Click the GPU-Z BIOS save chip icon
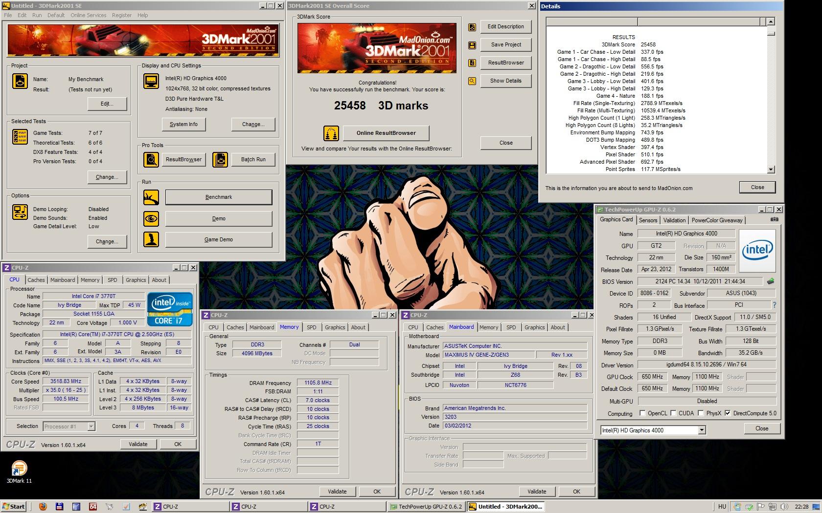Viewport: 822px width, 513px height. (x=771, y=281)
